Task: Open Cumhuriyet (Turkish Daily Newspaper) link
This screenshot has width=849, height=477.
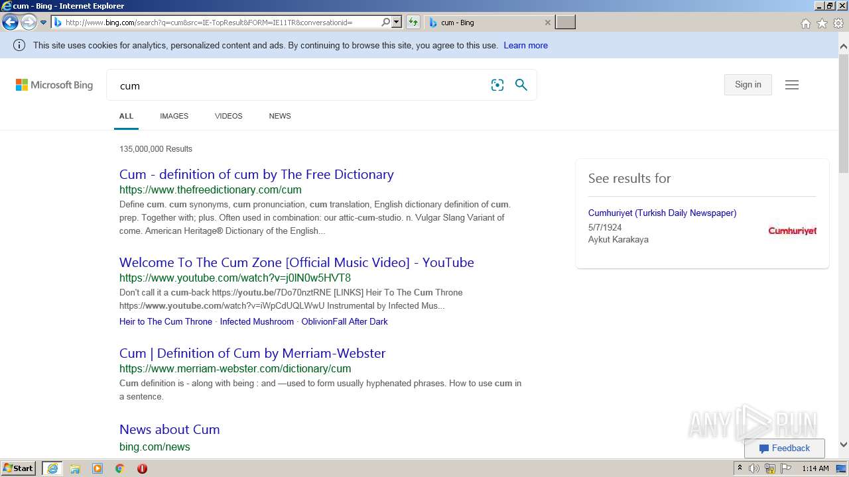Action: click(x=662, y=213)
